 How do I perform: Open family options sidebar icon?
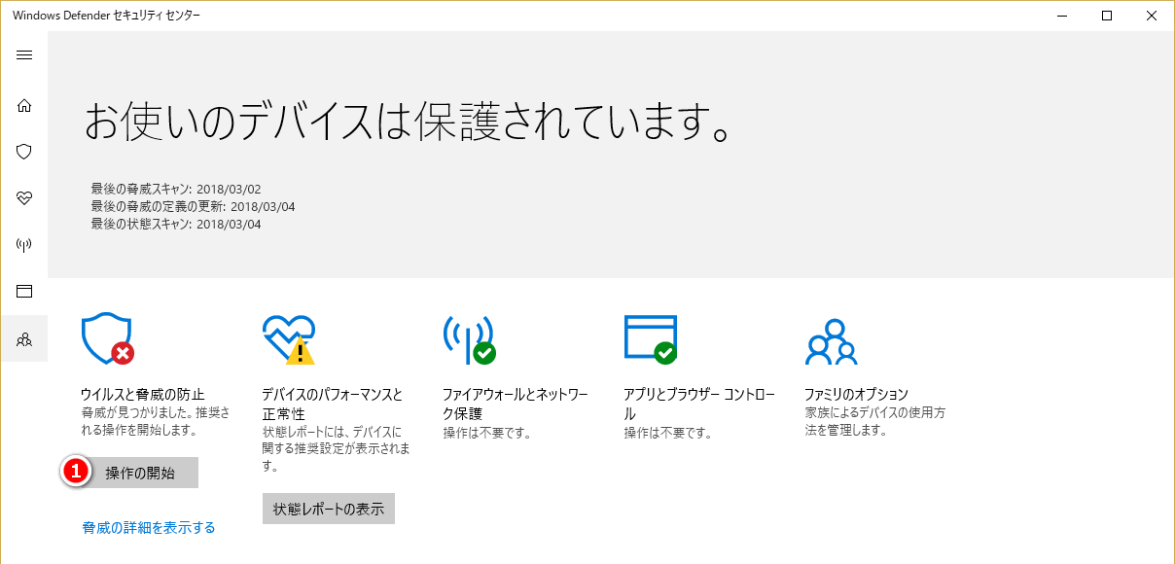pos(24,339)
